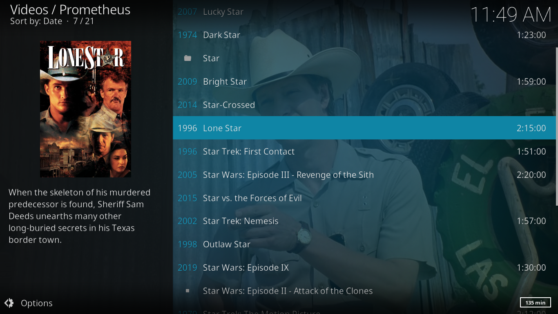Image resolution: width=558 pixels, height=314 pixels.
Task: Choose Star Trek: First Contact
Action: pos(364,151)
